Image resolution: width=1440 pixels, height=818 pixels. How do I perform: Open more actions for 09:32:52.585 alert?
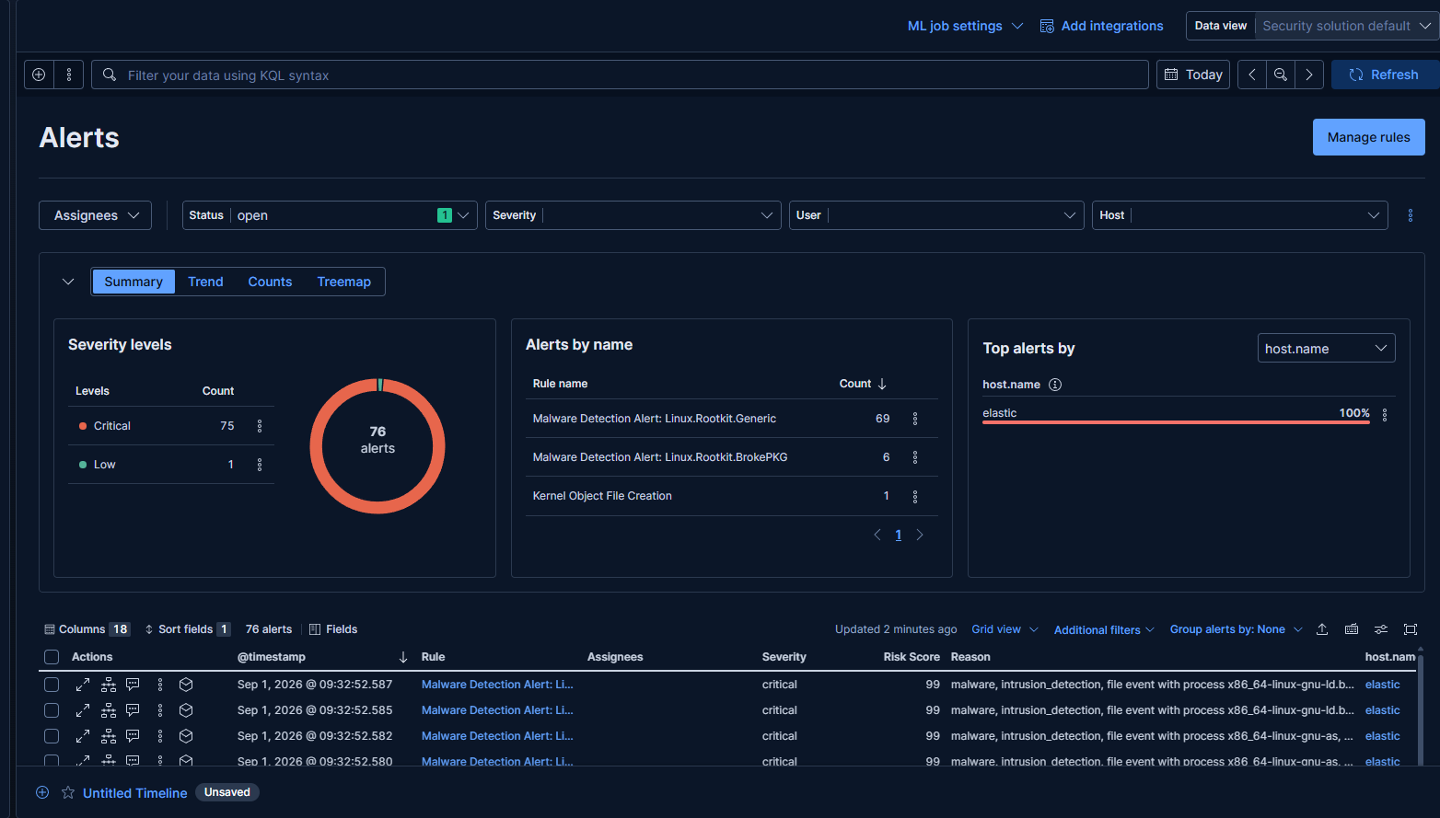pos(160,710)
